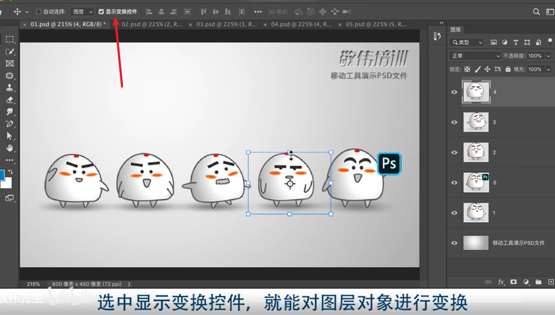The image size is (555, 315).
Task: Click the 图层 panel tab
Action: pyautogui.click(x=456, y=30)
